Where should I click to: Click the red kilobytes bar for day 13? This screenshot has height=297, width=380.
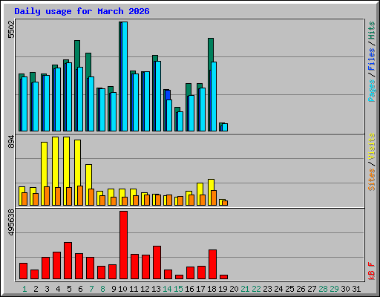[x=157, y=263]
